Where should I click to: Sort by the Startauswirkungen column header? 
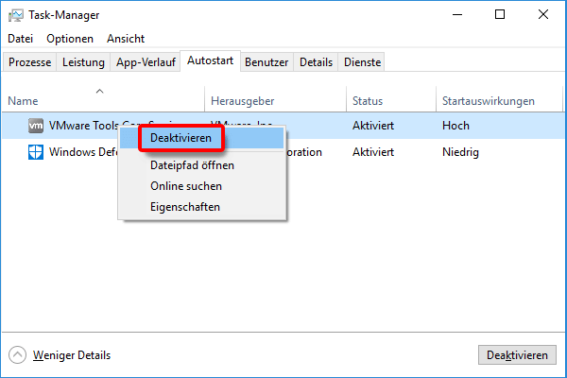(x=499, y=100)
